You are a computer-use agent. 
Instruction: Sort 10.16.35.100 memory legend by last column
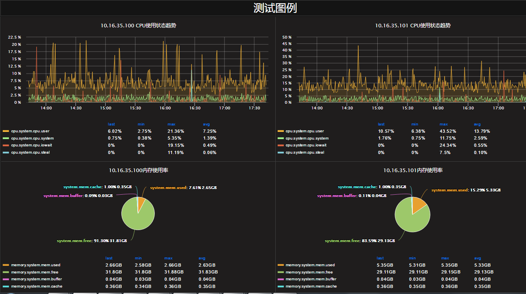point(109,258)
